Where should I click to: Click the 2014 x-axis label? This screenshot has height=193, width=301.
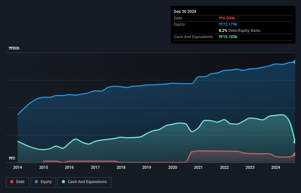(18, 167)
